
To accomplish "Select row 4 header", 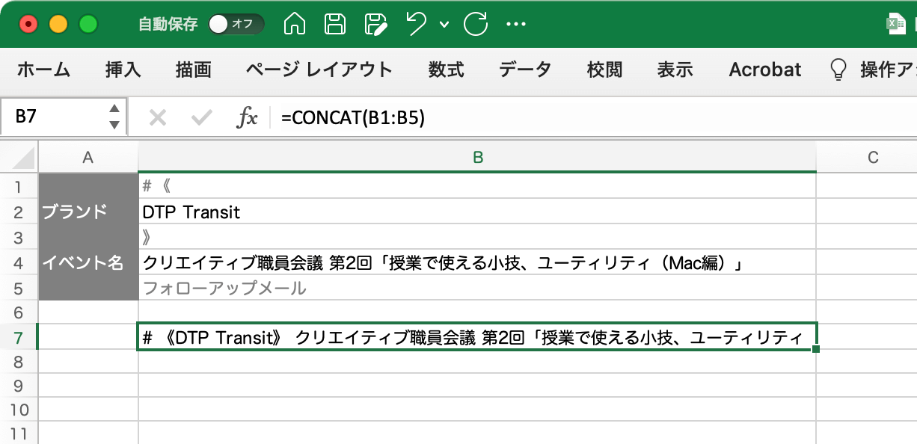I will point(19,262).
